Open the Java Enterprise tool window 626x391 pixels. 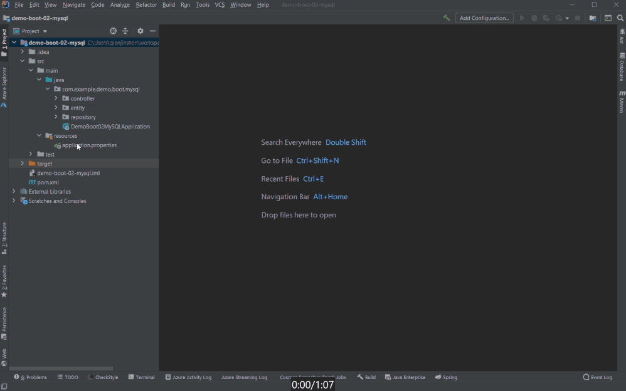[x=405, y=377]
